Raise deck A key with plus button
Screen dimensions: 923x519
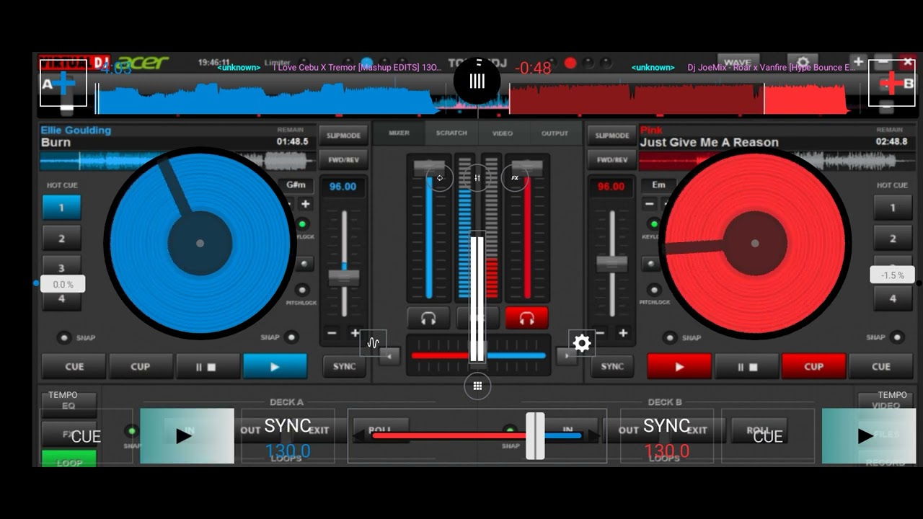(306, 205)
